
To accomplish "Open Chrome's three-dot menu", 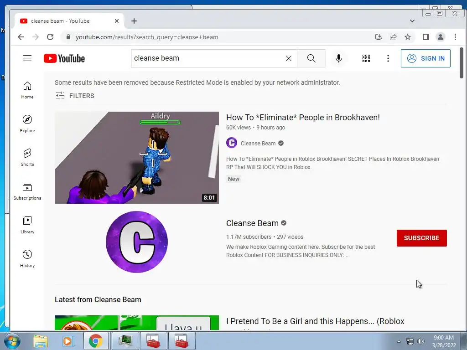I will (x=455, y=37).
